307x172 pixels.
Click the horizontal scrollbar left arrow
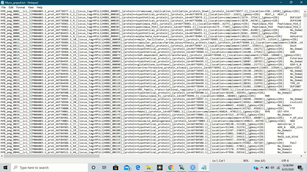2,156
